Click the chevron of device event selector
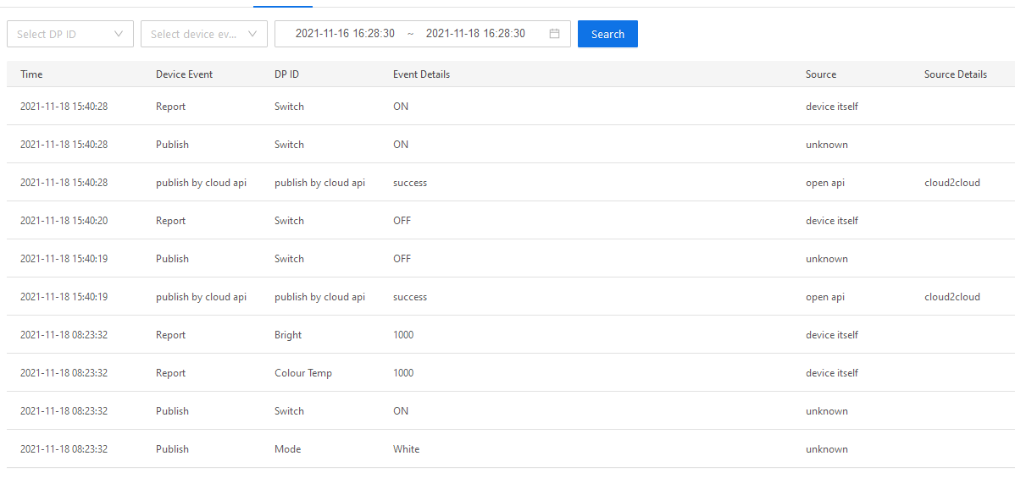 pyautogui.click(x=252, y=34)
